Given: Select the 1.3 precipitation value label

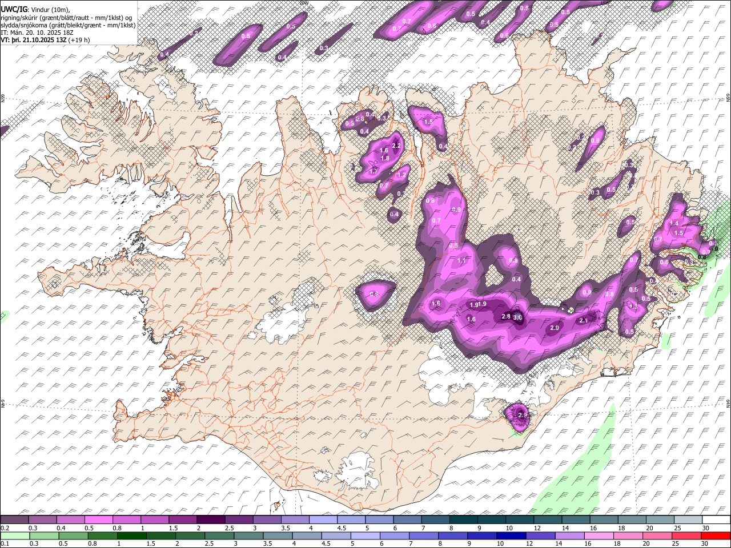Looking at the screenshot, I should click(x=633, y=307).
